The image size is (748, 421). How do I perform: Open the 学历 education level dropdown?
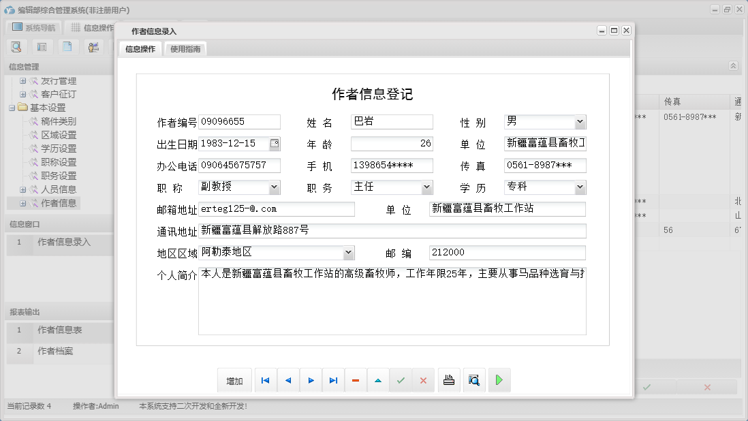click(x=580, y=187)
